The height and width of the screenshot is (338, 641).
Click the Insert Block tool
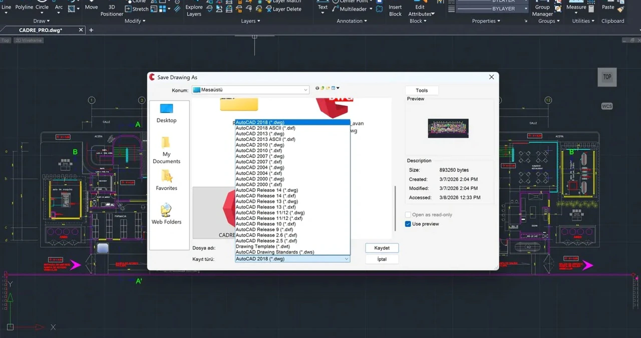click(395, 7)
